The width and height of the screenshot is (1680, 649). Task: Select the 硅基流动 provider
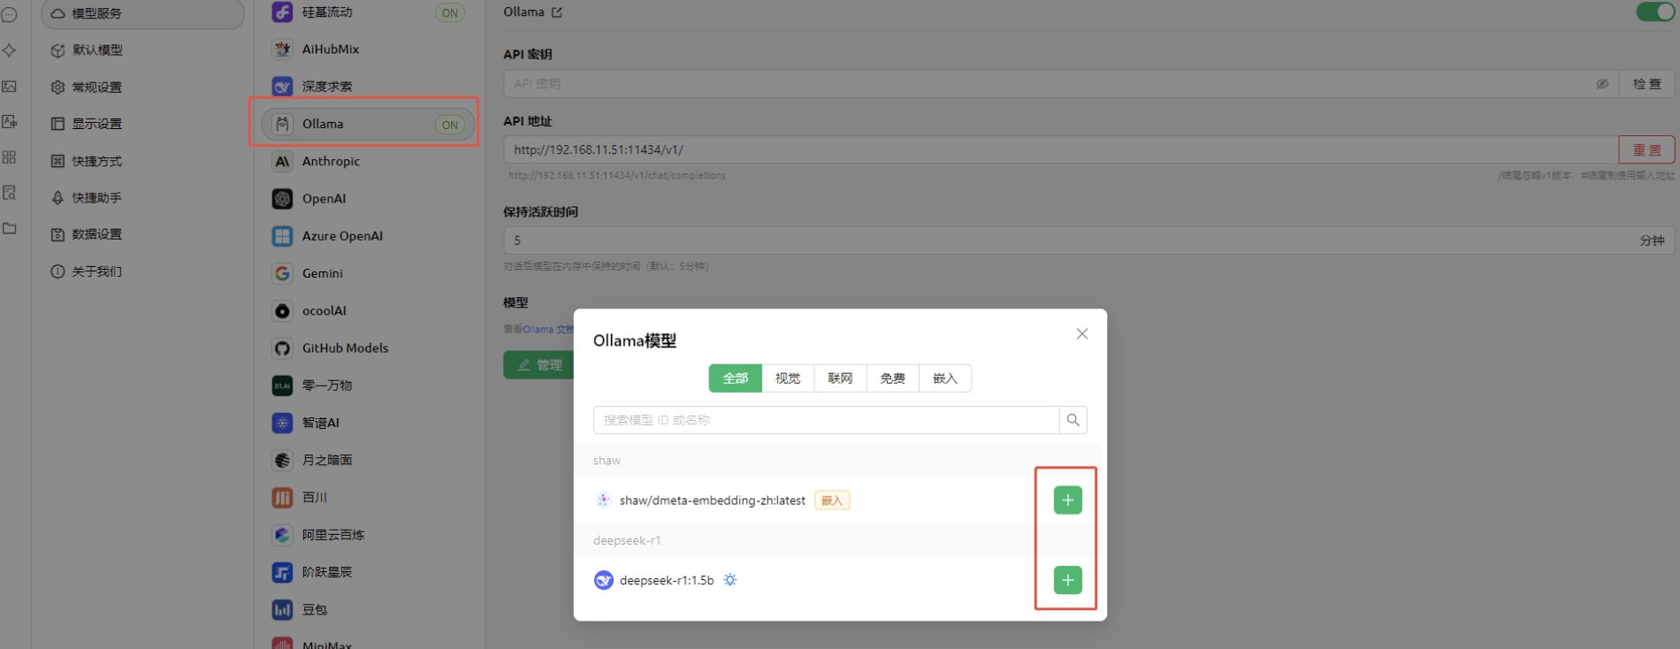[x=368, y=12]
